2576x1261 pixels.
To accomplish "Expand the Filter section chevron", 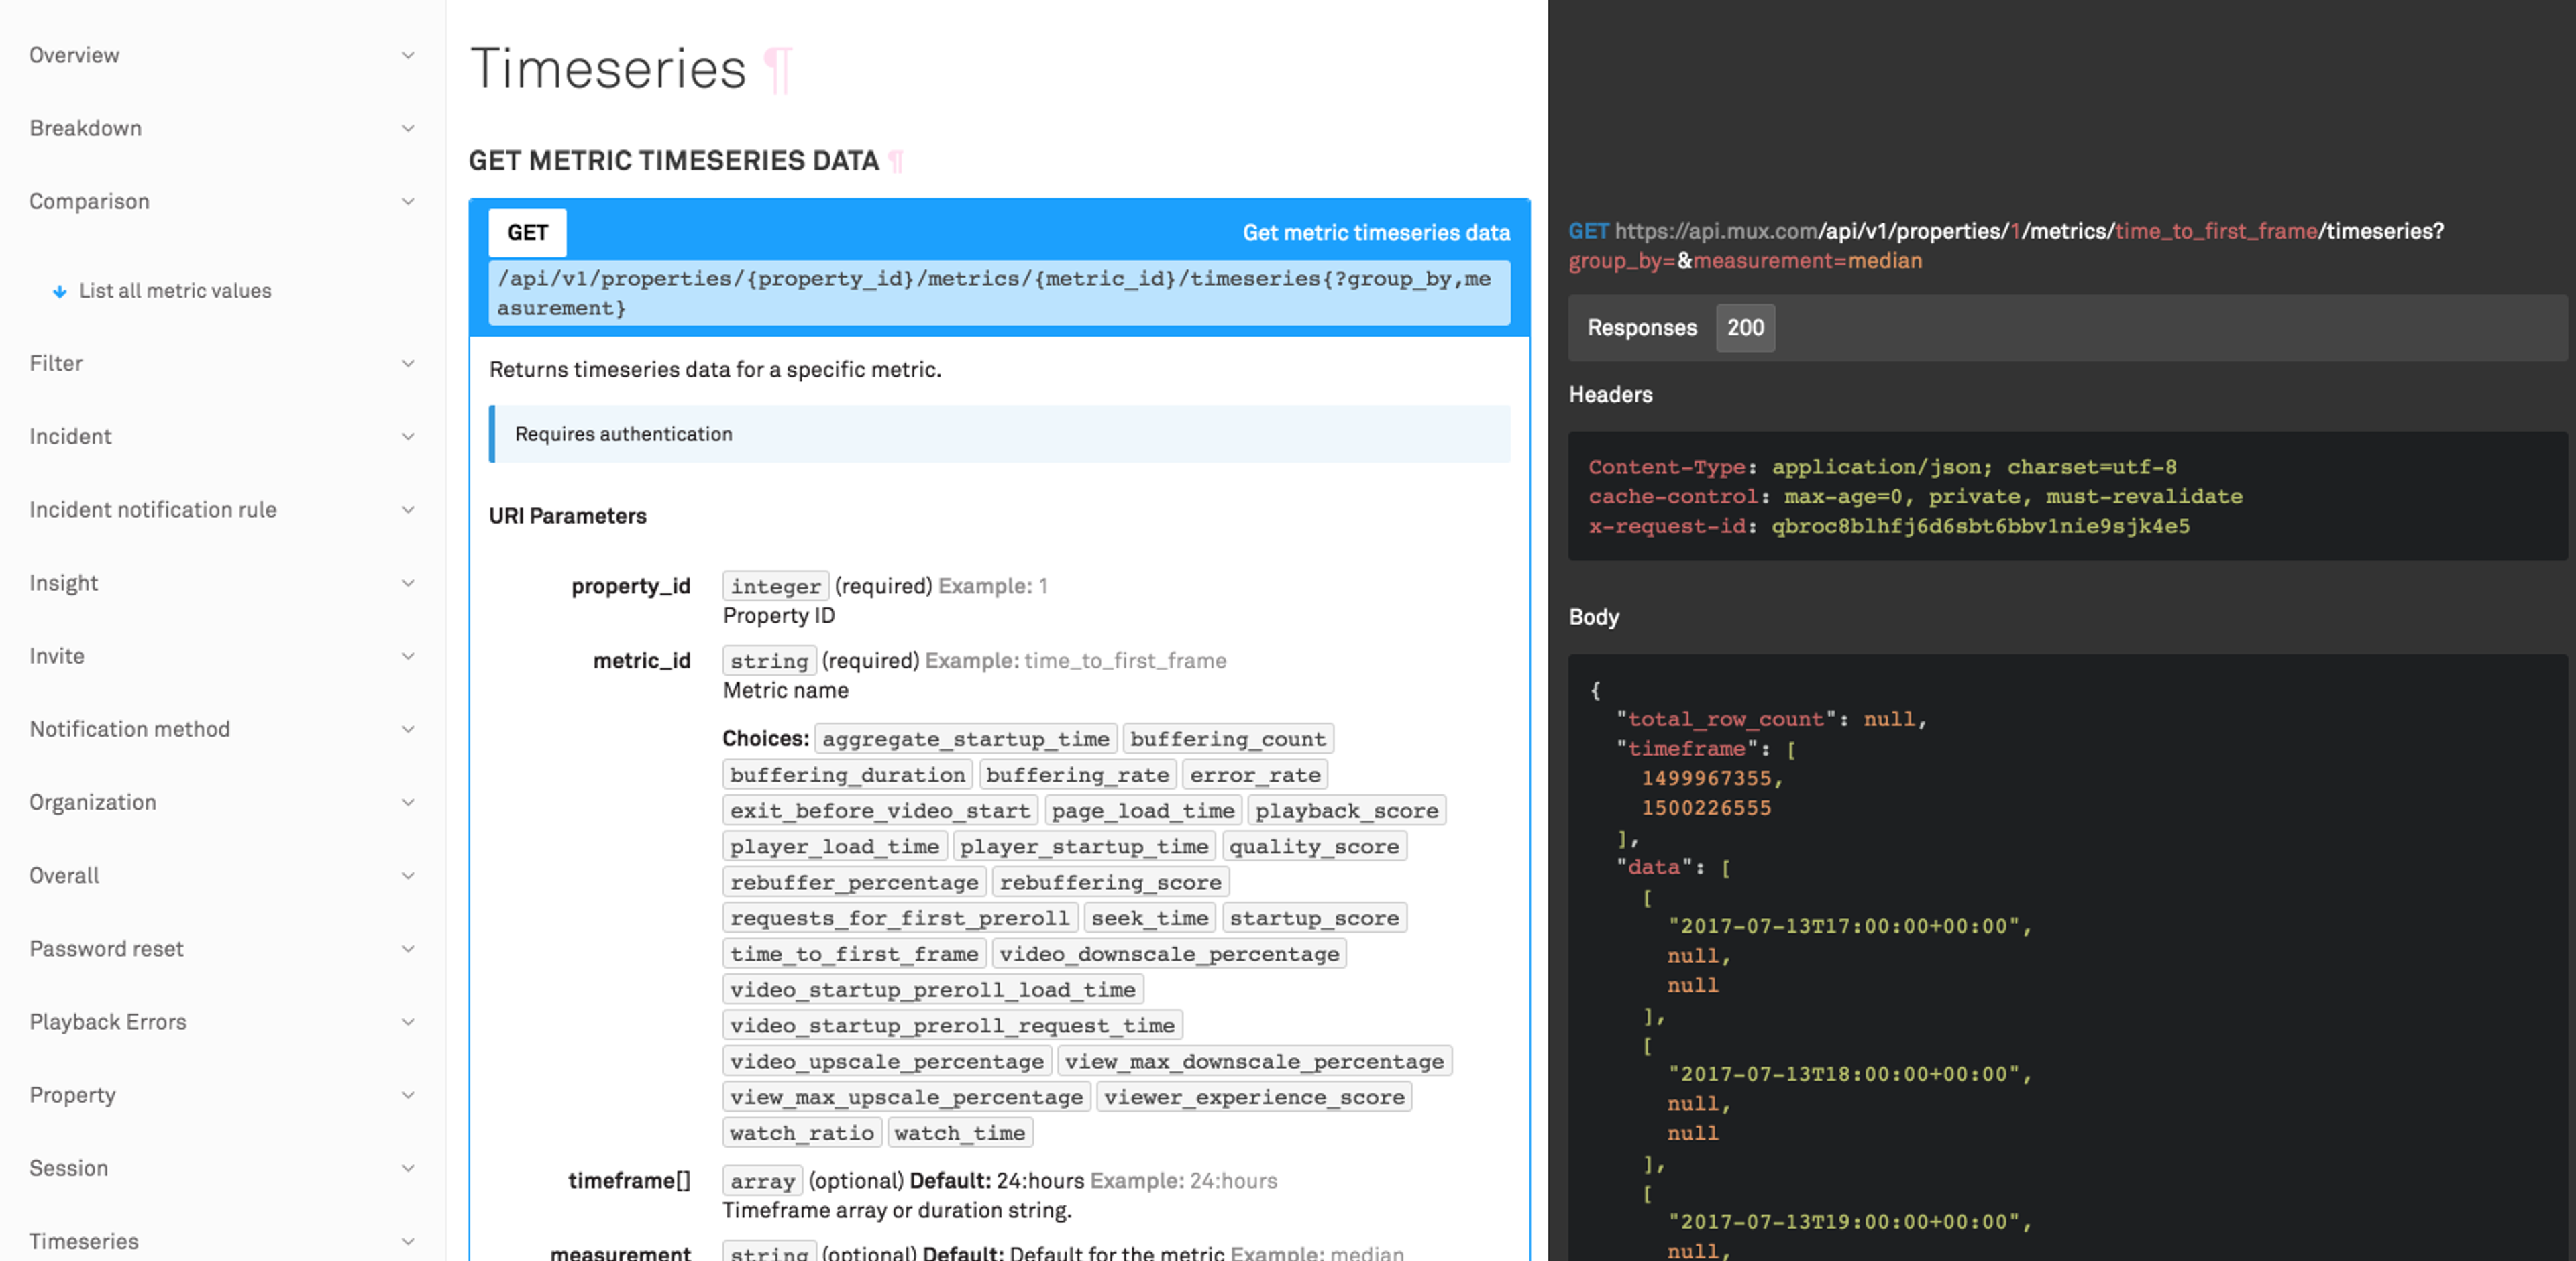I will (408, 363).
